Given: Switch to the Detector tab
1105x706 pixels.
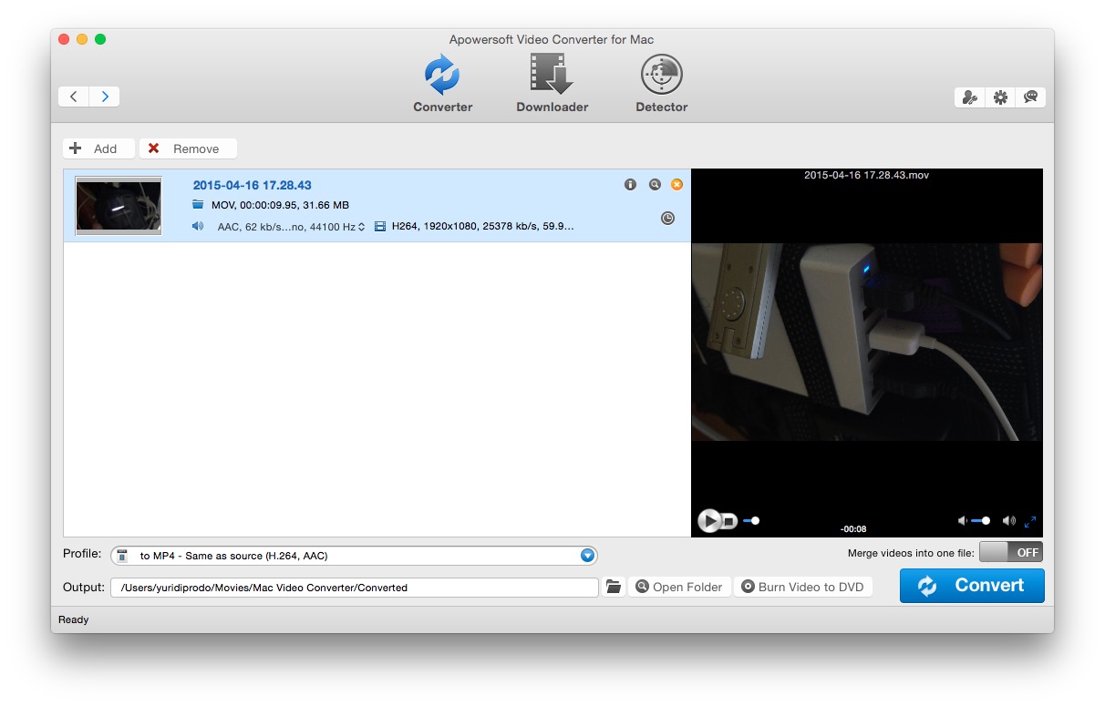Looking at the screenshot, I should point(661,84).
